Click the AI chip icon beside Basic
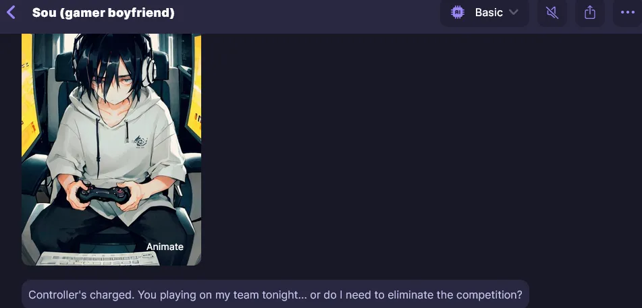642x308 pixels. (457, 13)
